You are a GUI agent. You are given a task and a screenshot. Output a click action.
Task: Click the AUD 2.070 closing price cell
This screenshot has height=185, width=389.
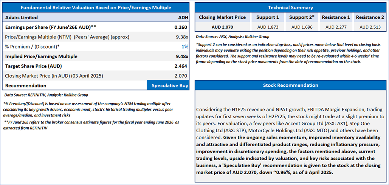tap(223, 27)
